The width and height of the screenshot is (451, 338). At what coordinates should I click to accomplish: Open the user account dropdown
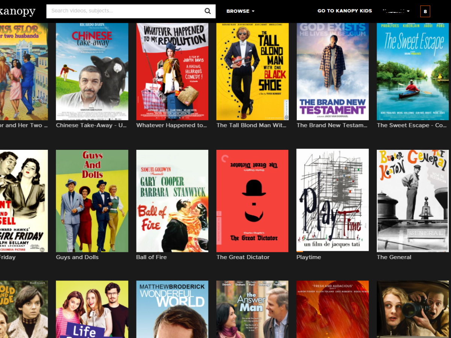click(x=396, y=11)
